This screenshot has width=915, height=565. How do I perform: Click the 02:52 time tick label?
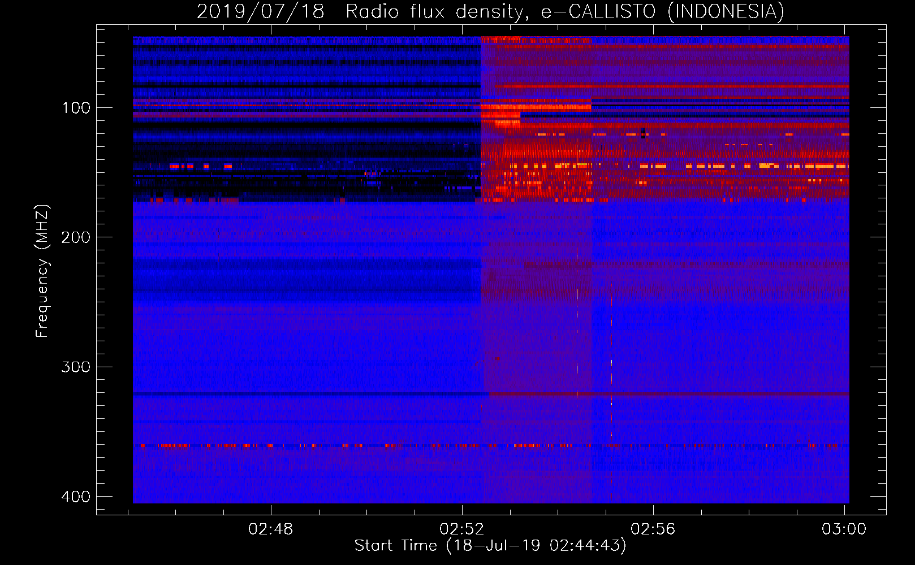pyautogui.click(x=462, y=529)
